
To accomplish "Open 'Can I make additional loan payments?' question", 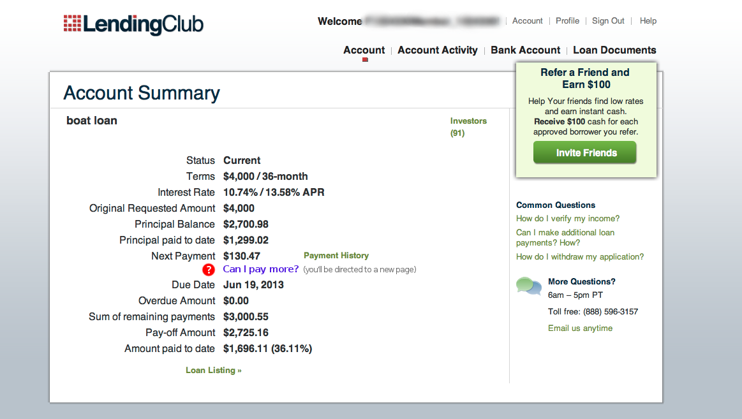I will (x=565, y=237).
